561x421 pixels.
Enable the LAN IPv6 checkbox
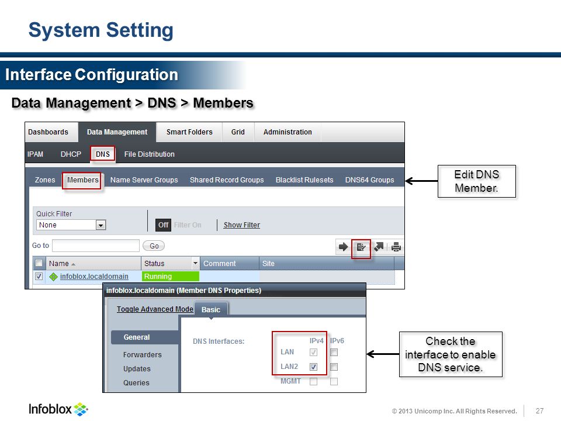(334, 352)
